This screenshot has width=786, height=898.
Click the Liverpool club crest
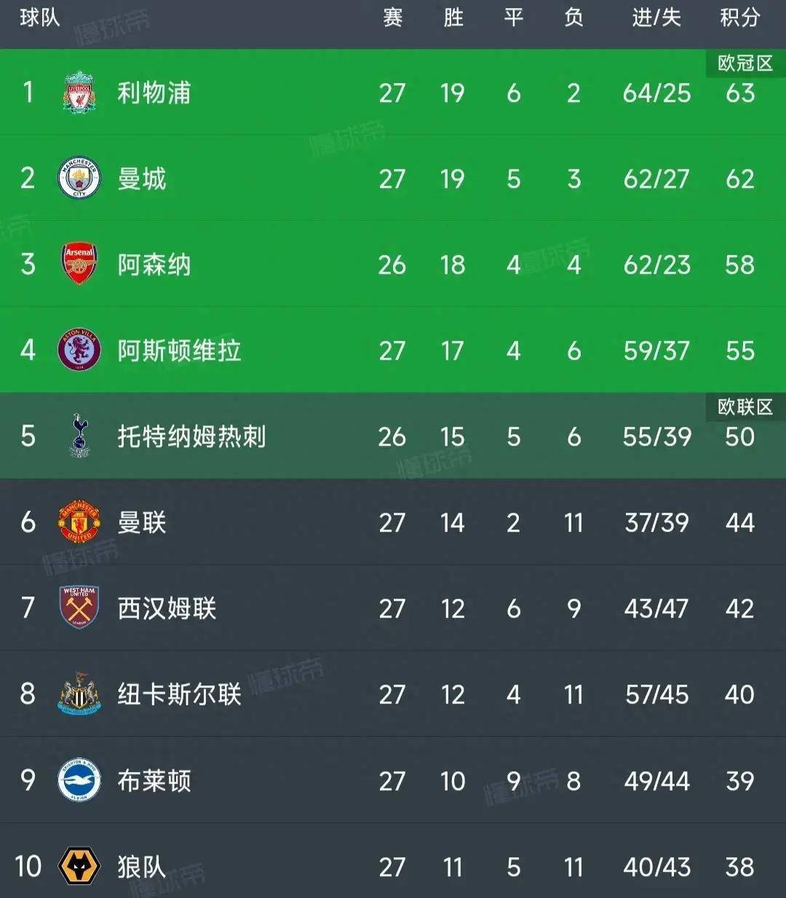click(79, 92)
